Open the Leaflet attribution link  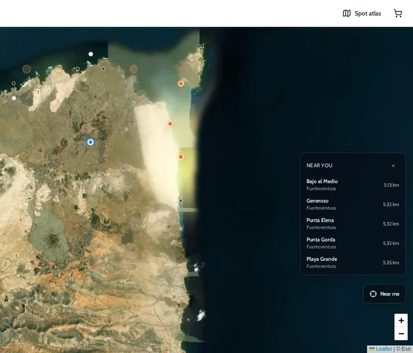click(x=380, y=349)
